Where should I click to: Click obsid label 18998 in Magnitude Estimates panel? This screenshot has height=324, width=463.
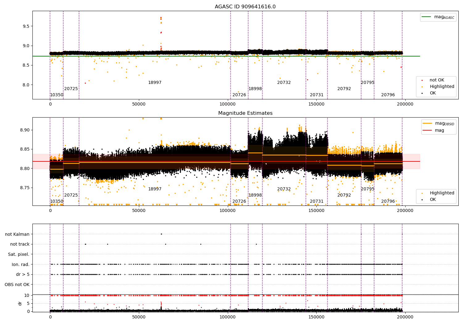(255, 195)
